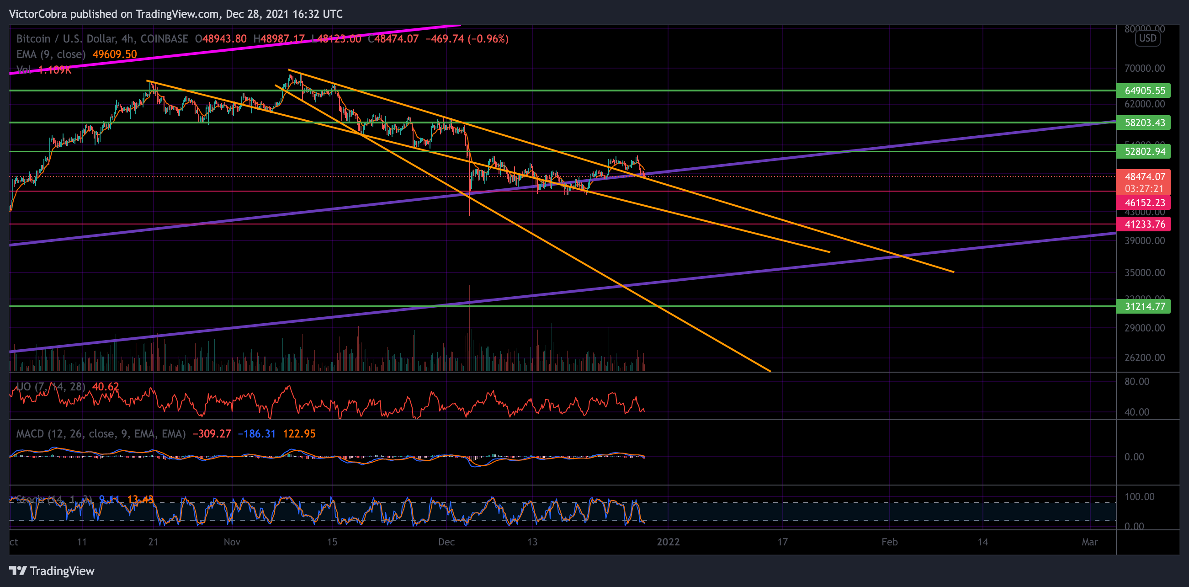Click the MACD signal value -186.31

click(256, 434)
